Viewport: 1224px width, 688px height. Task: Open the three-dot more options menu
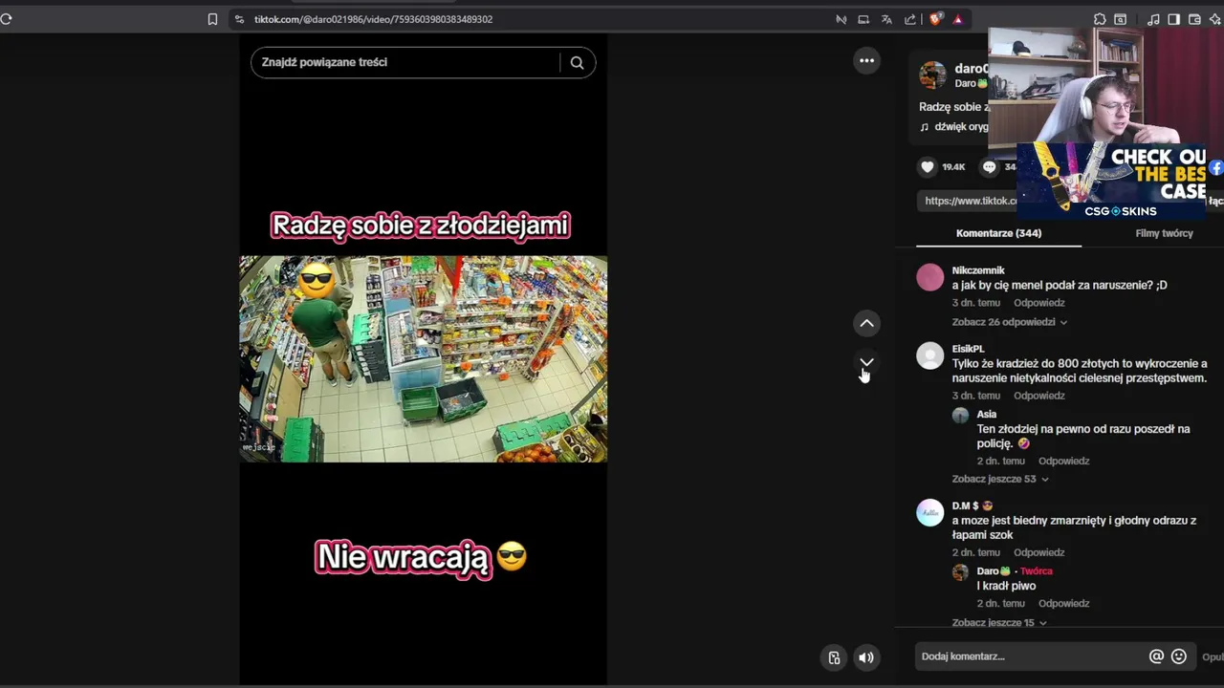(866, 60)
